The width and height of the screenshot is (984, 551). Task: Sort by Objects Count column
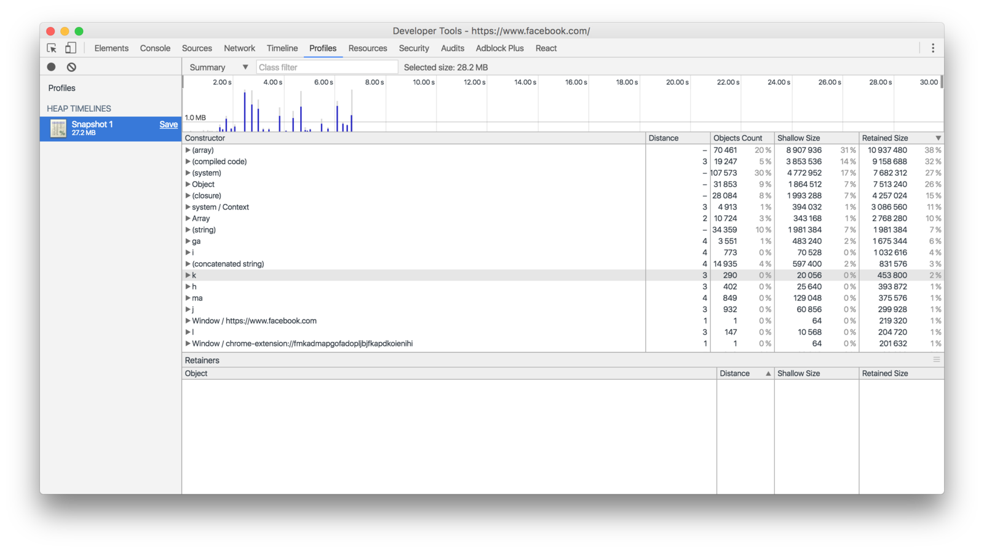742,138
